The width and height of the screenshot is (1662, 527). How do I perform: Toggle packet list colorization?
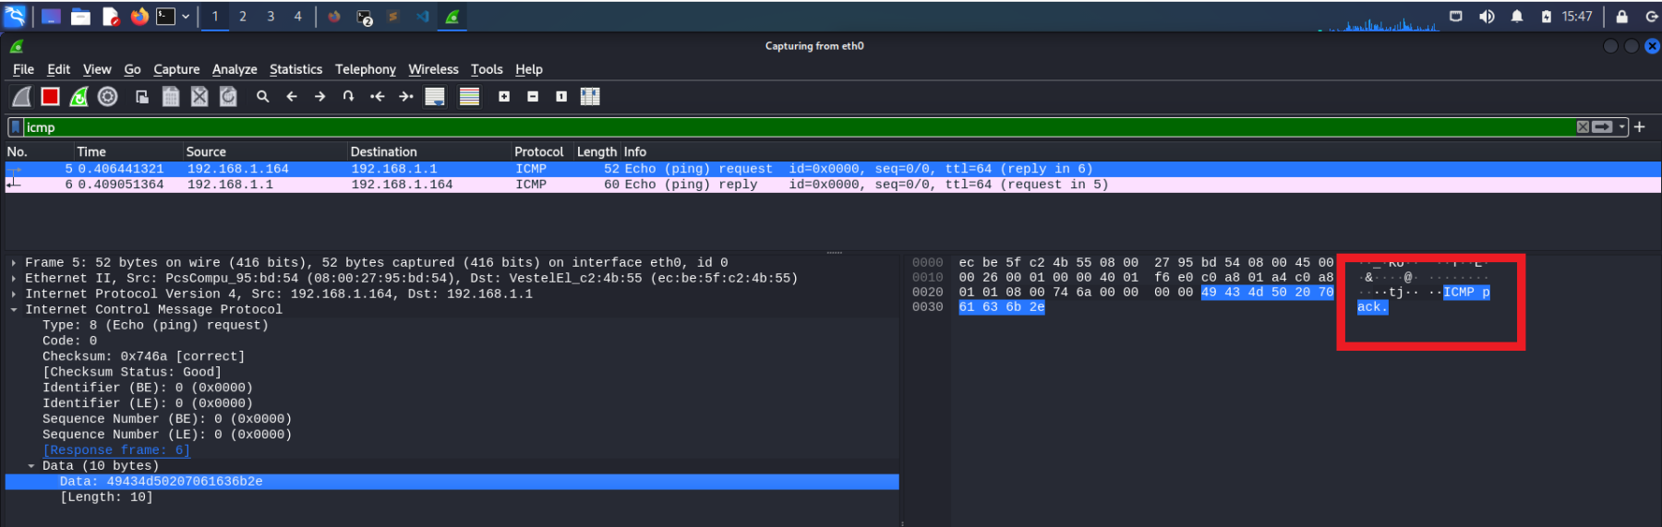click(x=469, y=97)
